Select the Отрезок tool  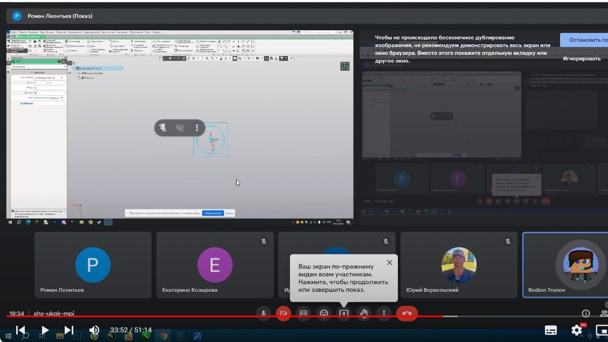pyautogui.click(x=71, y=51)
